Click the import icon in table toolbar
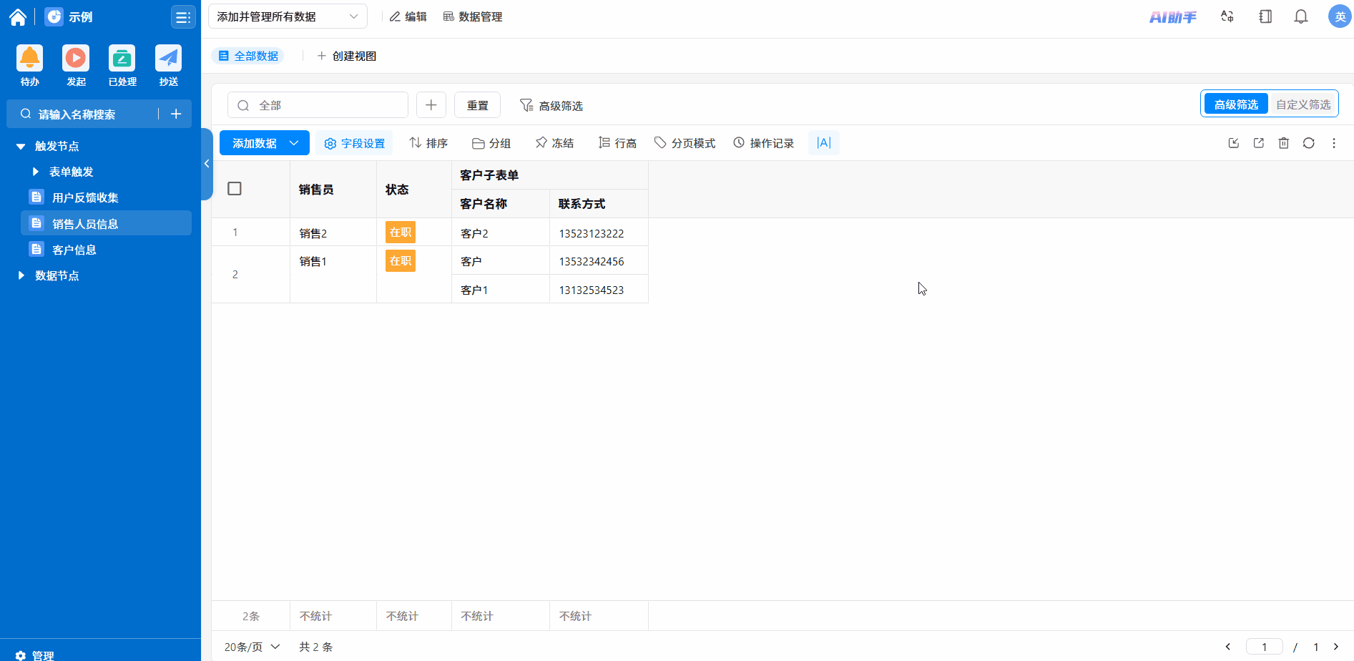 (1234, 143)
